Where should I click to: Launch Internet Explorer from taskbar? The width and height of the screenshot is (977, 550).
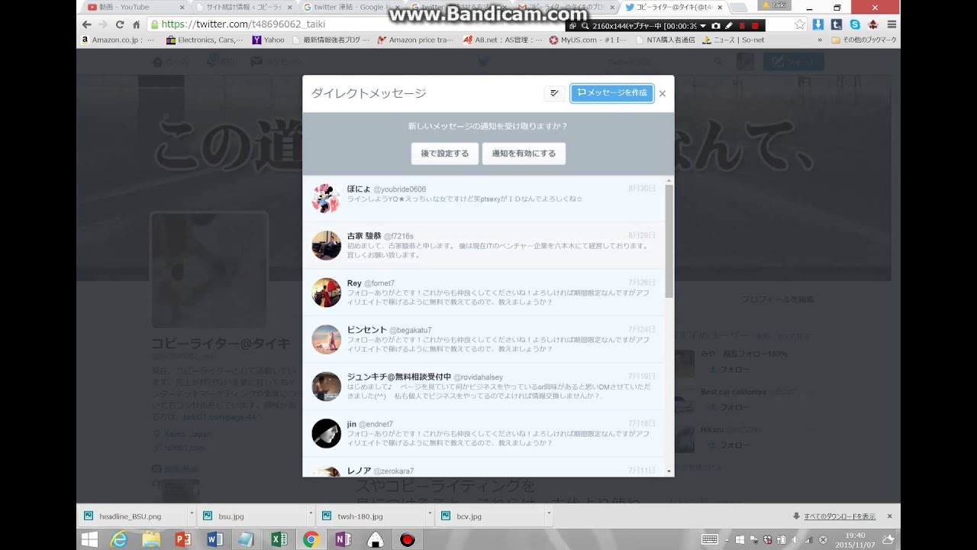tap(119, 540)
